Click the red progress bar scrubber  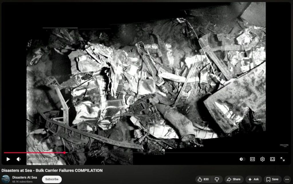(64, 153)
